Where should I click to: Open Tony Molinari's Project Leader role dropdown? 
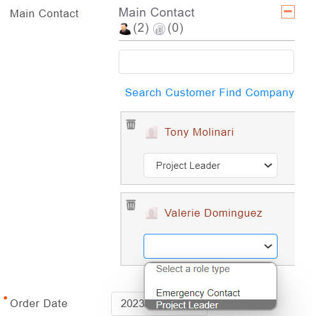pyautogui.click(x=211, y=165)
